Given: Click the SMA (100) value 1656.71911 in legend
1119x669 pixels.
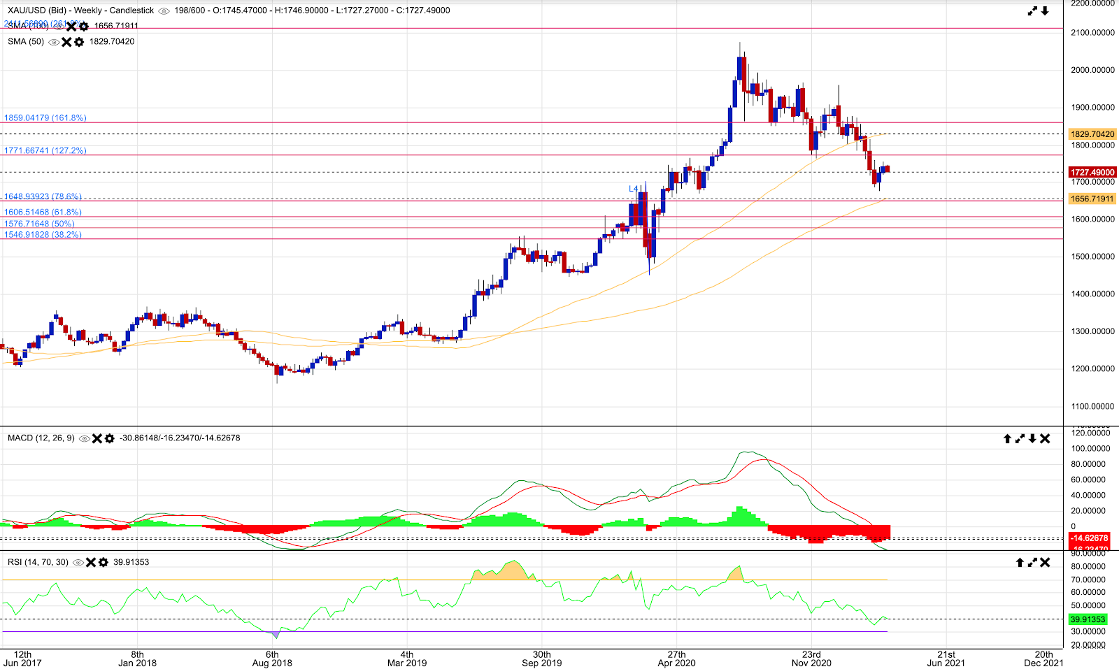Looking at the screenshot, I should tap(117, 27).
